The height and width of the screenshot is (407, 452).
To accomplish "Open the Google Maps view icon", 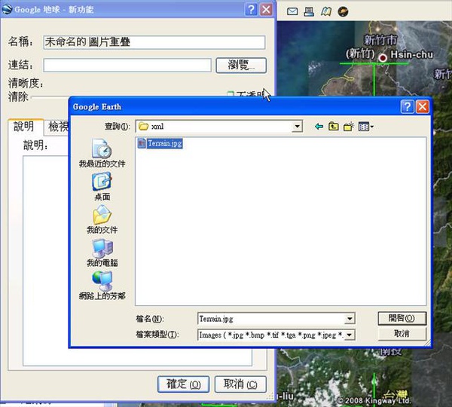I will click(326, 11).
